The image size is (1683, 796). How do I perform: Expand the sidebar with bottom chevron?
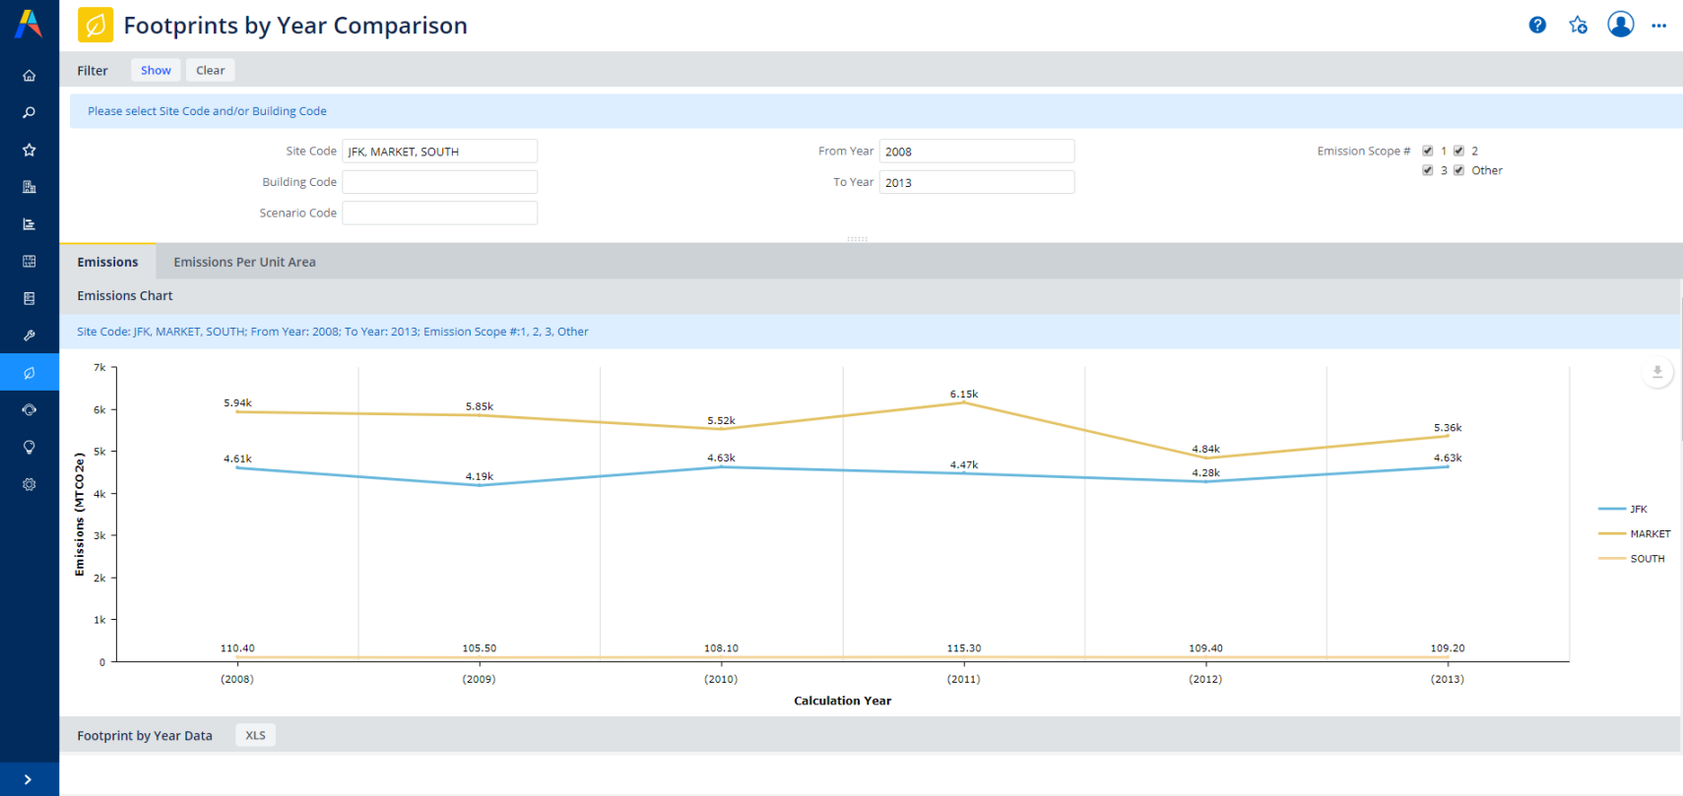[x=28, y=779]
